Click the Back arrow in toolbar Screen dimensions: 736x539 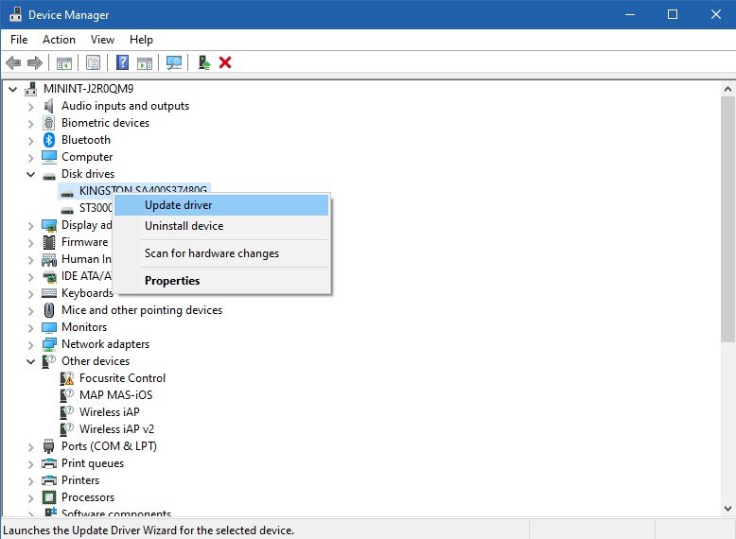[x=13, y=62]
